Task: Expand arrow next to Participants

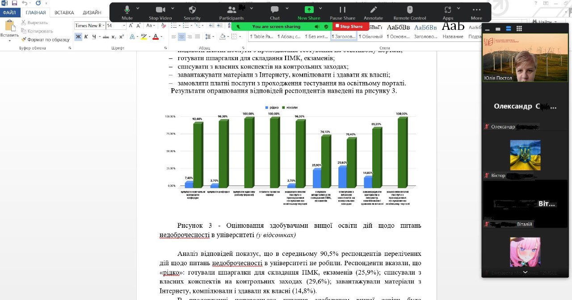Action: (252, 8)
